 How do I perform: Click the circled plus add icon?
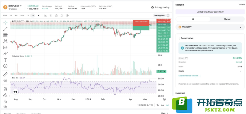[67, 16]
